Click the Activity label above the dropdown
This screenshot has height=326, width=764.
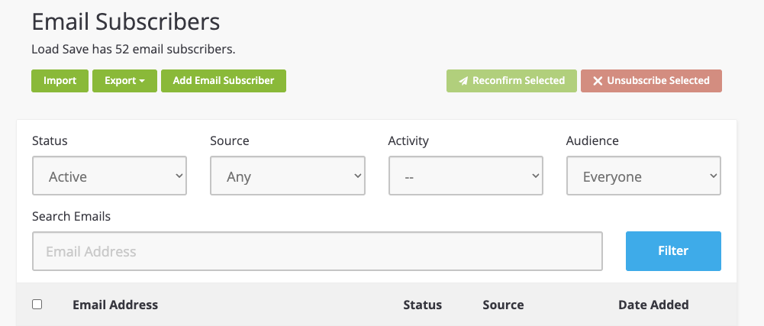tap(408, 140)
